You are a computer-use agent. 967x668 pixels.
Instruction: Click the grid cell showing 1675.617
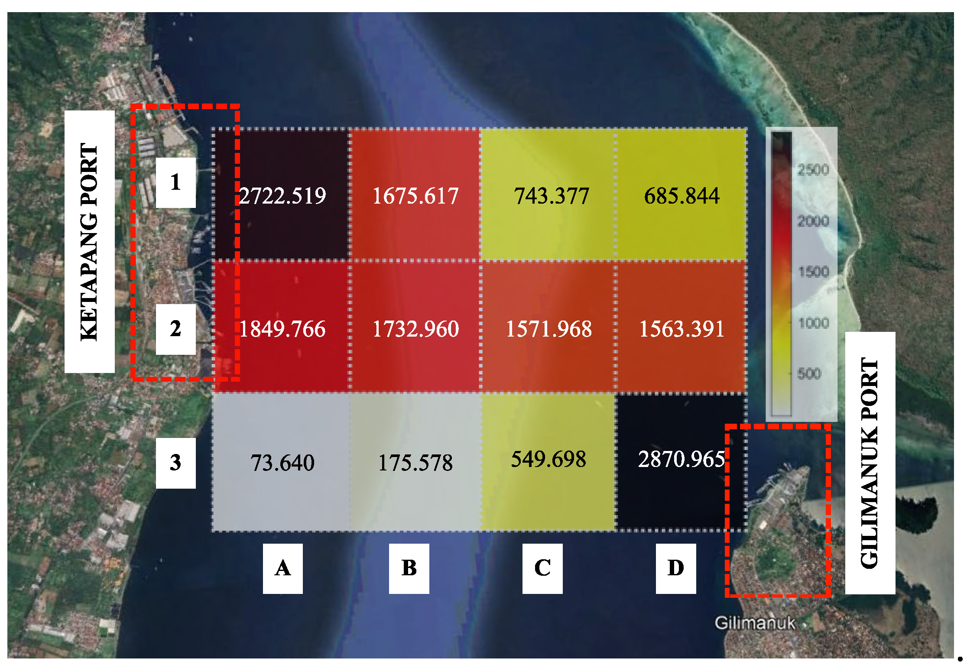click(415, 195)
